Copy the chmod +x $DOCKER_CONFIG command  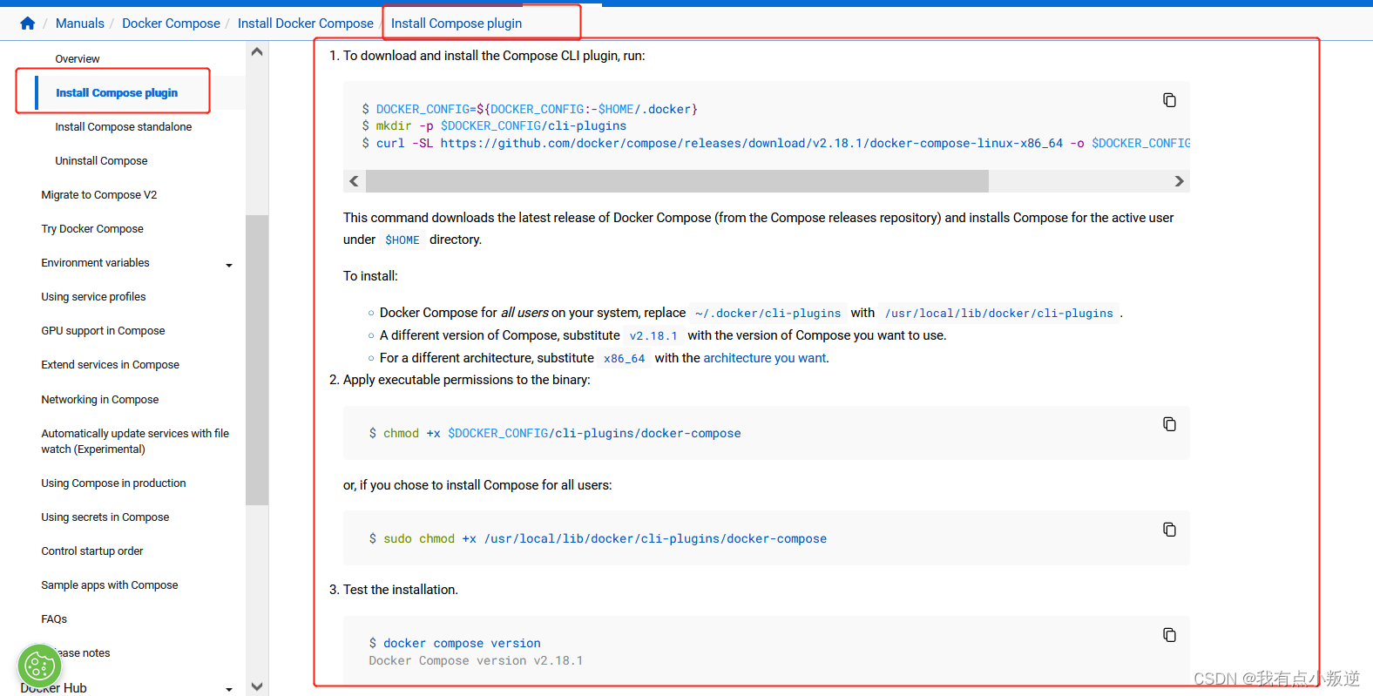[x=1169, y=424]
